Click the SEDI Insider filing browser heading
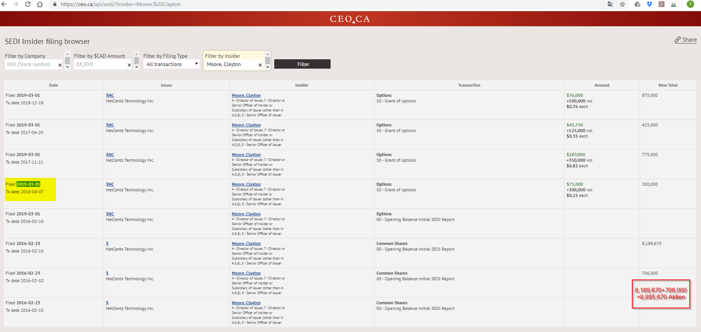701x332 pixels. click(47, 41)
